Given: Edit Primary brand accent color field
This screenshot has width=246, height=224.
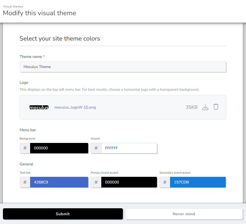Looking at the screenshot, I should pyautogui.click(x=129, y=182).
